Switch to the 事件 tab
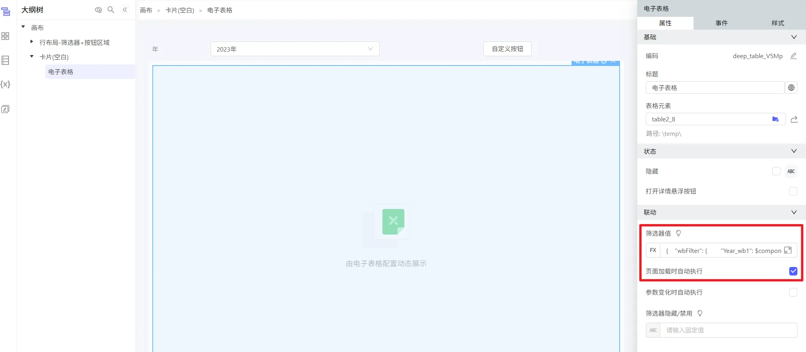The image size is (806, 352). coord(721,23)
